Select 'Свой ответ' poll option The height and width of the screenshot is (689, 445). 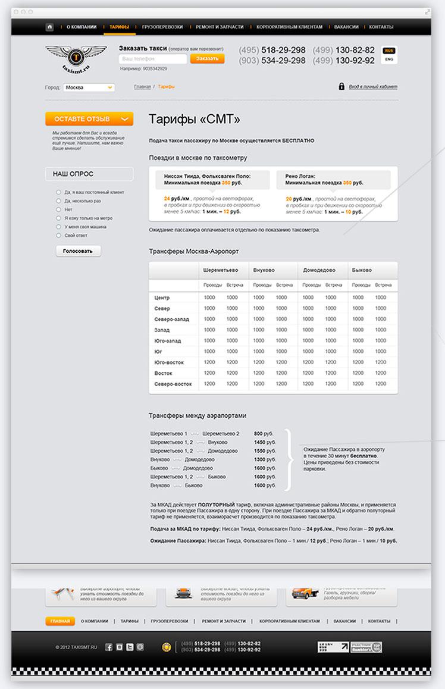point(58,236)
